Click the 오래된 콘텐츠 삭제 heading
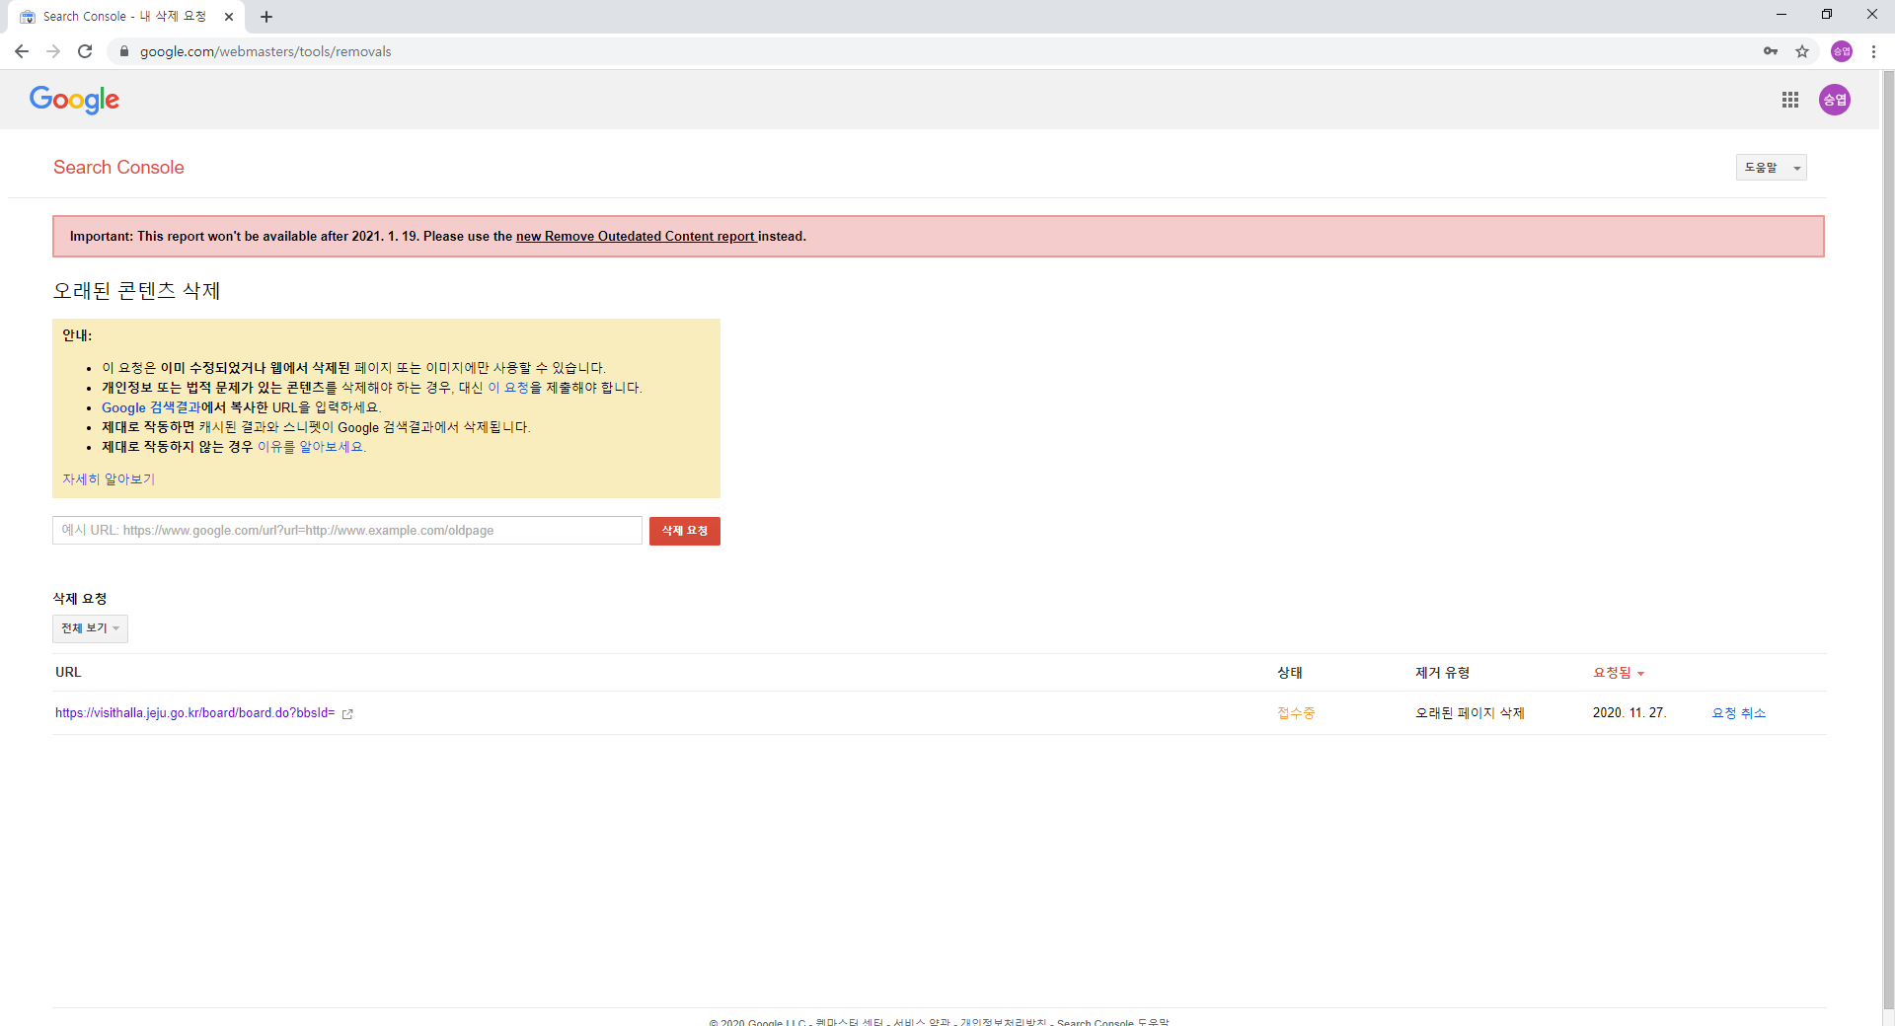This screenshot has width=1895, height=1026. [136, 291]
